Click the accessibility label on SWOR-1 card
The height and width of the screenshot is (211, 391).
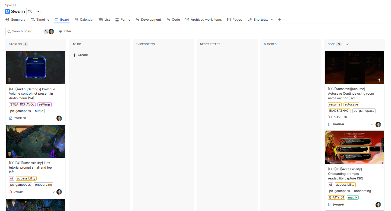(x=26, y=178)
